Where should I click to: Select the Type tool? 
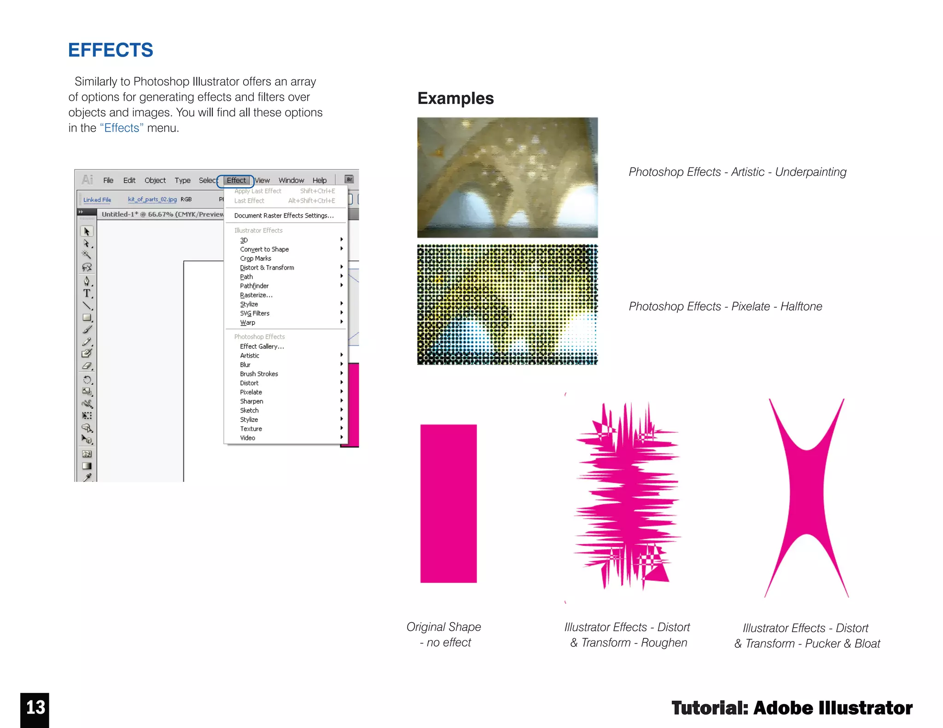(87, 294)
